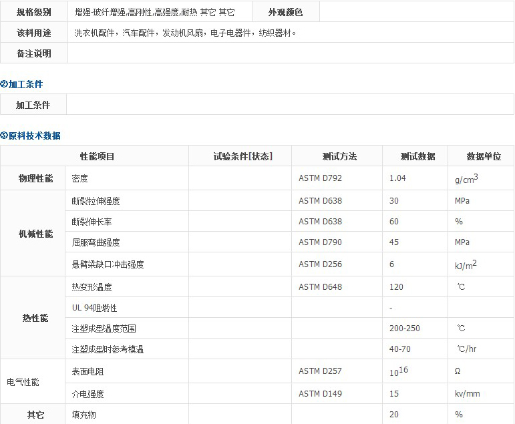
Task: Select the 热性能 category cell
Action: tap(35, 318)
